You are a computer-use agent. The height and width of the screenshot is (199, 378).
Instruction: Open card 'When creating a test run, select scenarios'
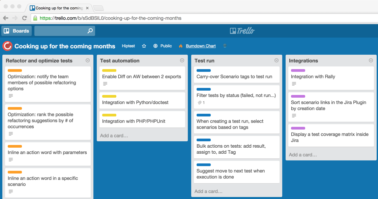tap(237, 122)
